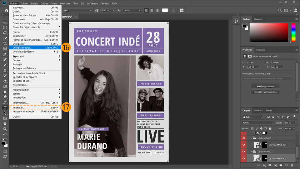
Task: Click the trash icon to delete layer
Action: 292,165
